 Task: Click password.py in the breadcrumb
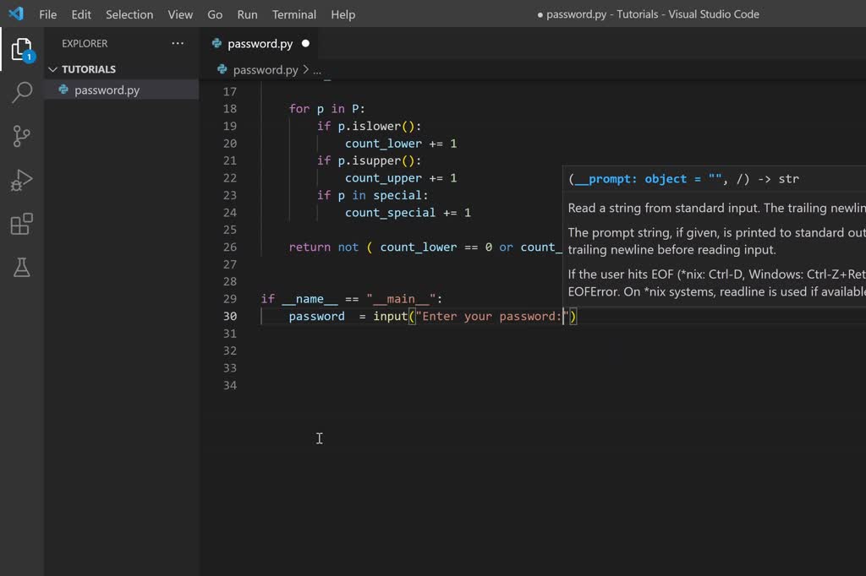[266, 70]
